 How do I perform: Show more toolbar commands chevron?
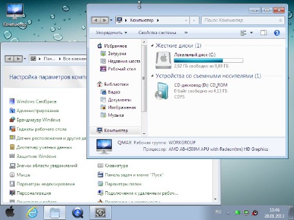[186, 33]
